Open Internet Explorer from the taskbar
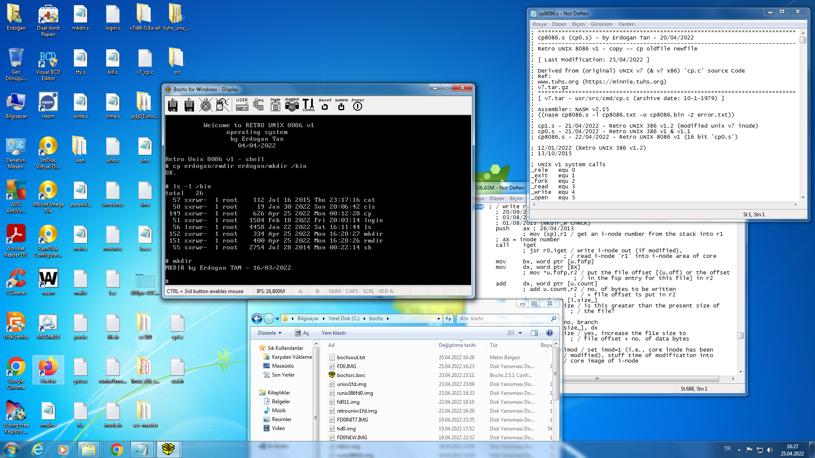Image resolution: width=815 pixels, height=458 pixels. point(38,450)
